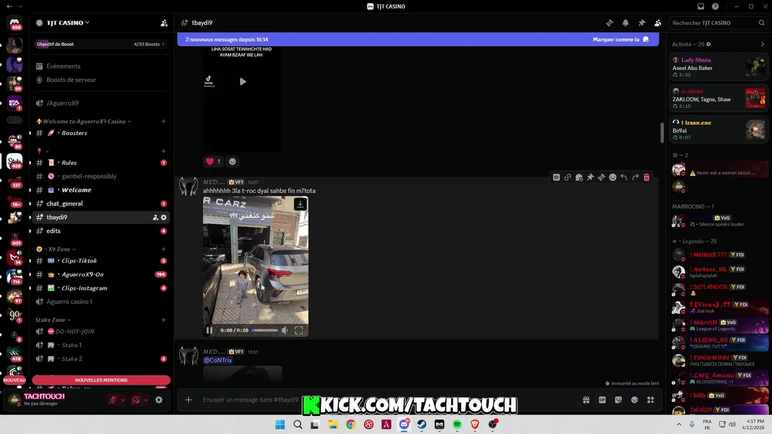Add a reaction from the message toolbar
Viewport: 772px width, 434px height.
point(613,177)
